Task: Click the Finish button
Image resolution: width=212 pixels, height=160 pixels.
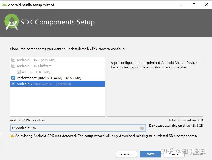Action: (198, 154)
